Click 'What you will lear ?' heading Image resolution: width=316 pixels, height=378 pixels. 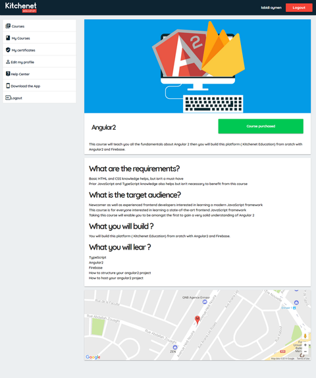120,247
